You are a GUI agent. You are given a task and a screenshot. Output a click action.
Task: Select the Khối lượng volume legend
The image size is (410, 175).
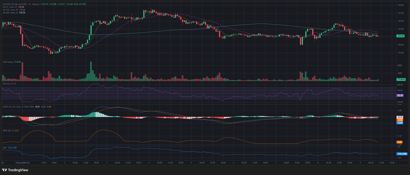pyautogui.click(x=8, y=62)
